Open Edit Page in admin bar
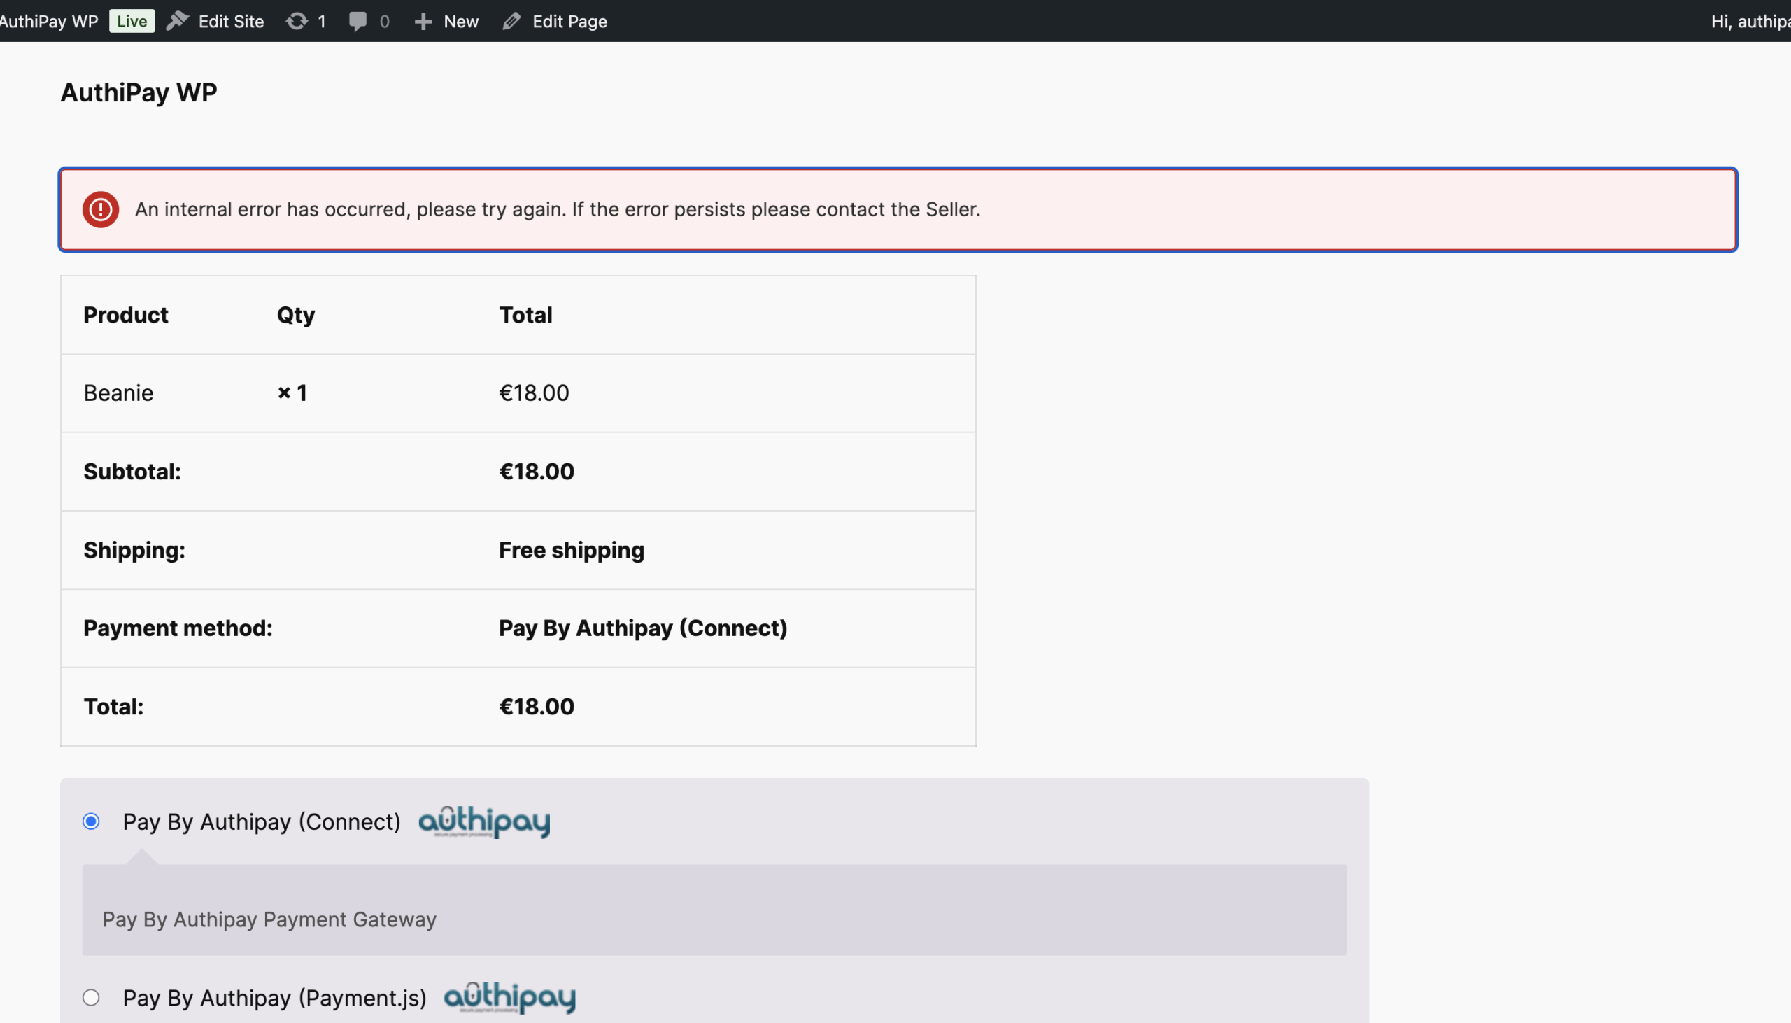 (x=555, y=21)
